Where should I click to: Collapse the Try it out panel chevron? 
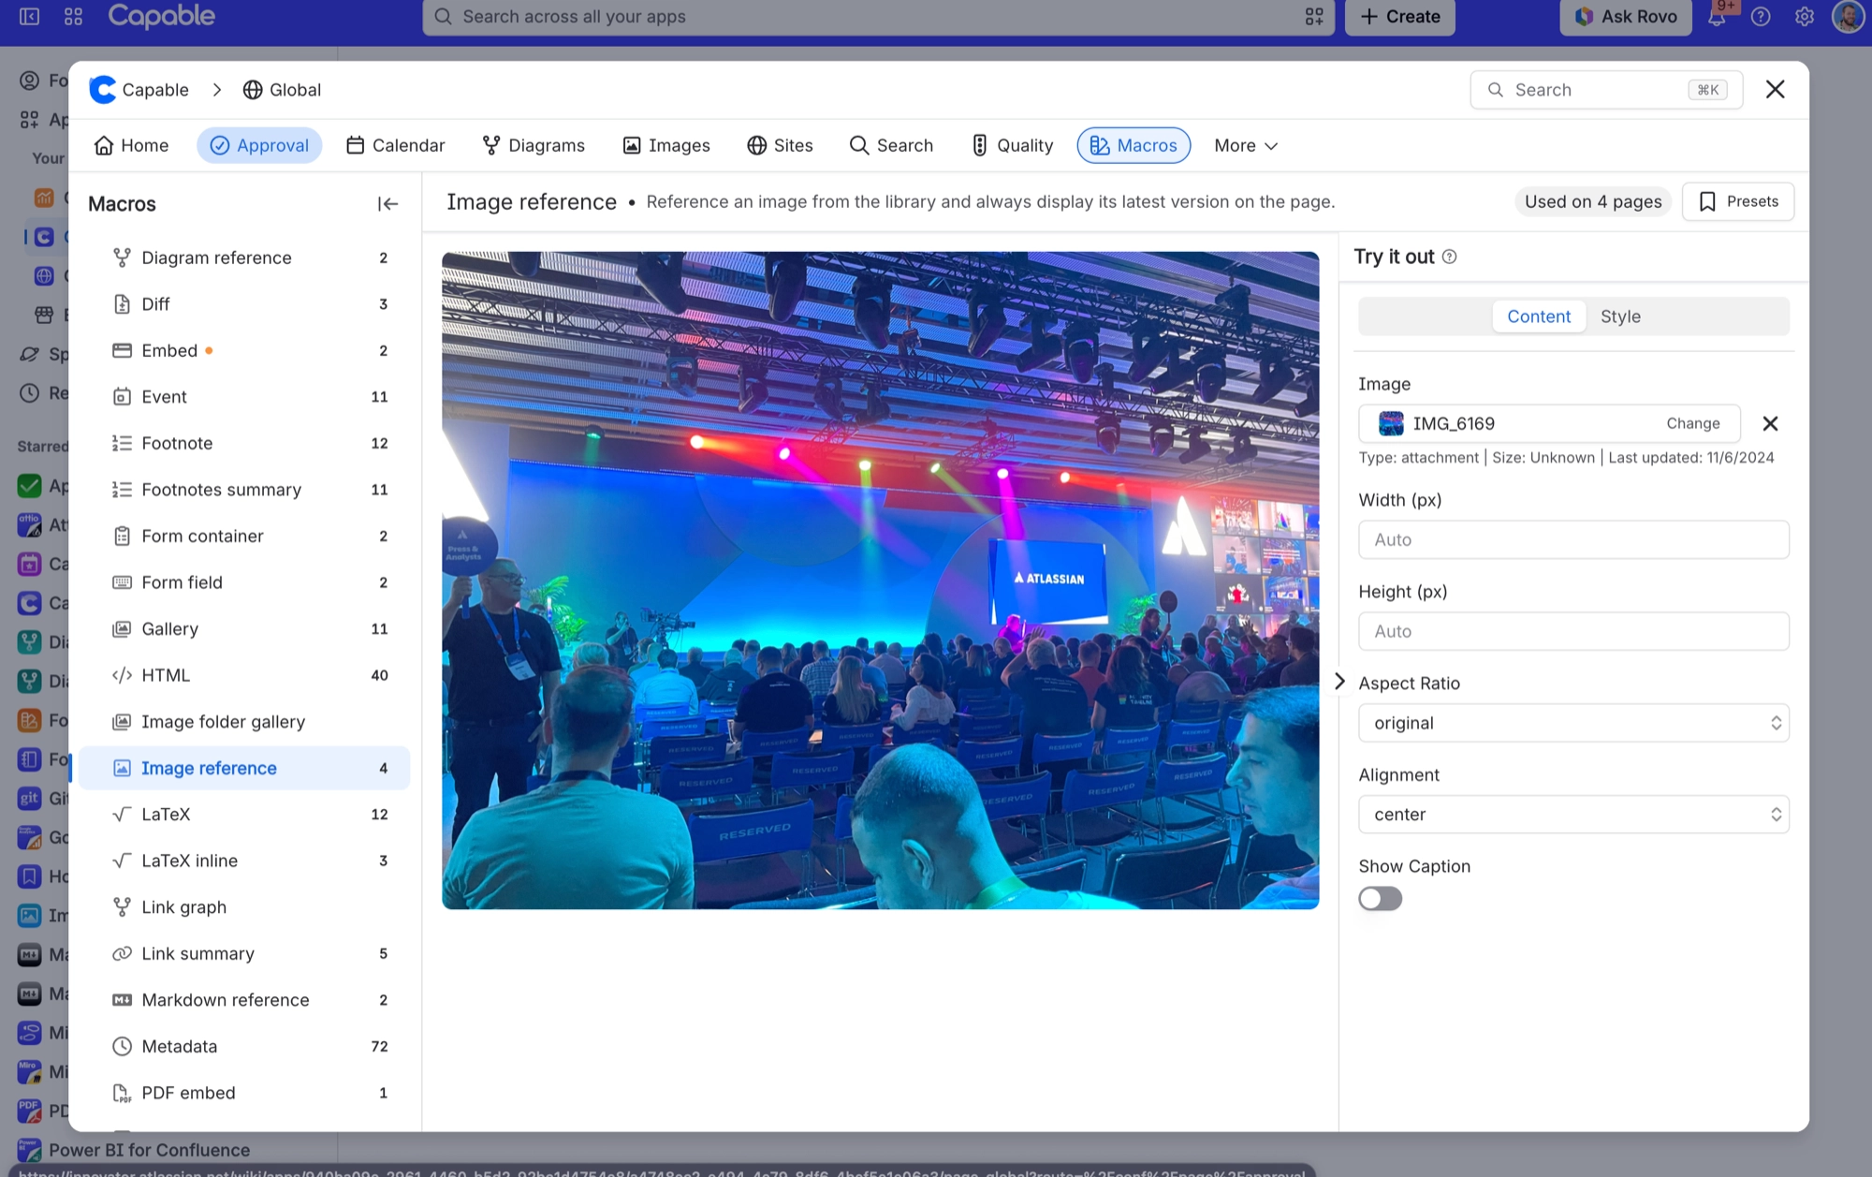pyautogui.click(x=1339, y=682)
